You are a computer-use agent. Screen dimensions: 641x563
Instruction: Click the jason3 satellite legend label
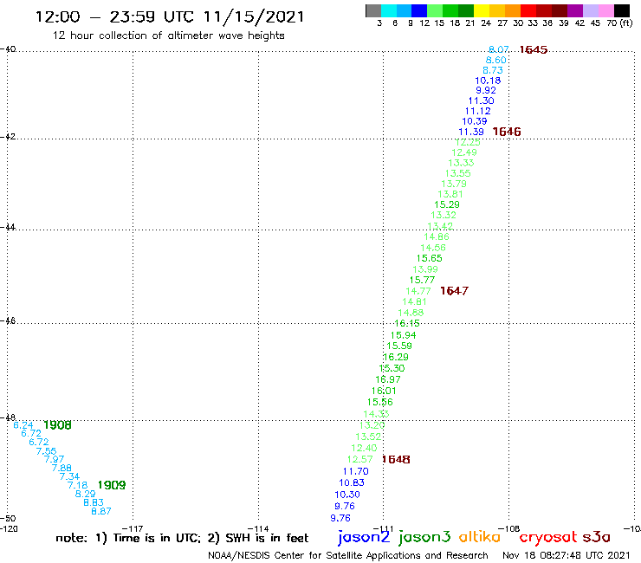tap(424, 537)
